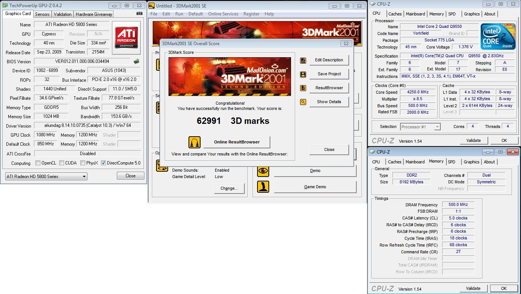The height and width of the screenshot is (294, 521).
Task: Click OK in the lower CPU-Z window
Action: (x=504, y=288)
